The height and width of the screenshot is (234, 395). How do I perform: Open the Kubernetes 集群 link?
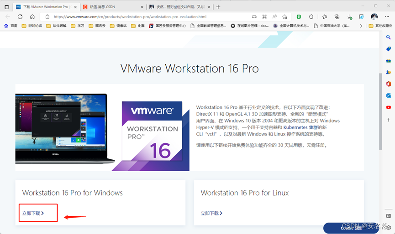300,127
